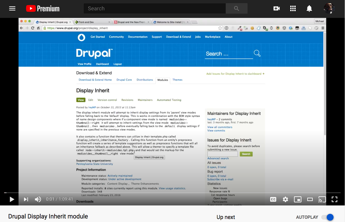Image resolution: width=345 pixels, height=222 pixels.
Task: Click the green issue Search button
Action: click(246, 154)
